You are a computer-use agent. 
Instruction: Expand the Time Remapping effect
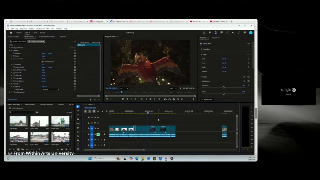coord(9,92)
